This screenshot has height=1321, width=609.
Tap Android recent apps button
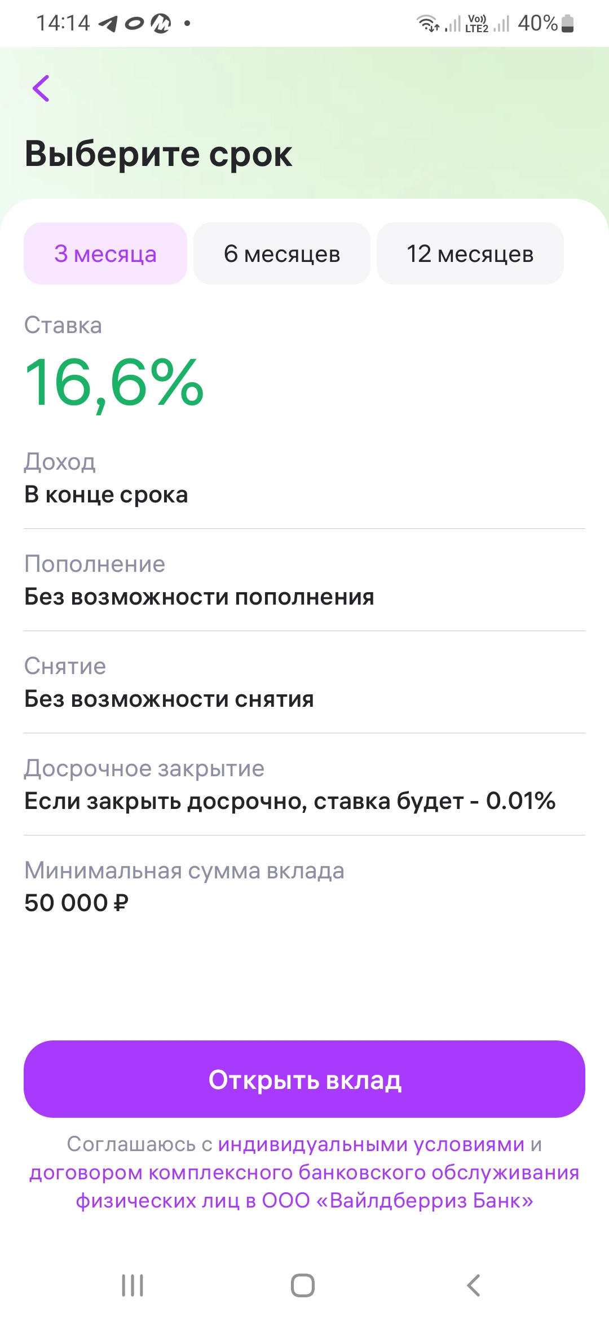coord(133,1285)
